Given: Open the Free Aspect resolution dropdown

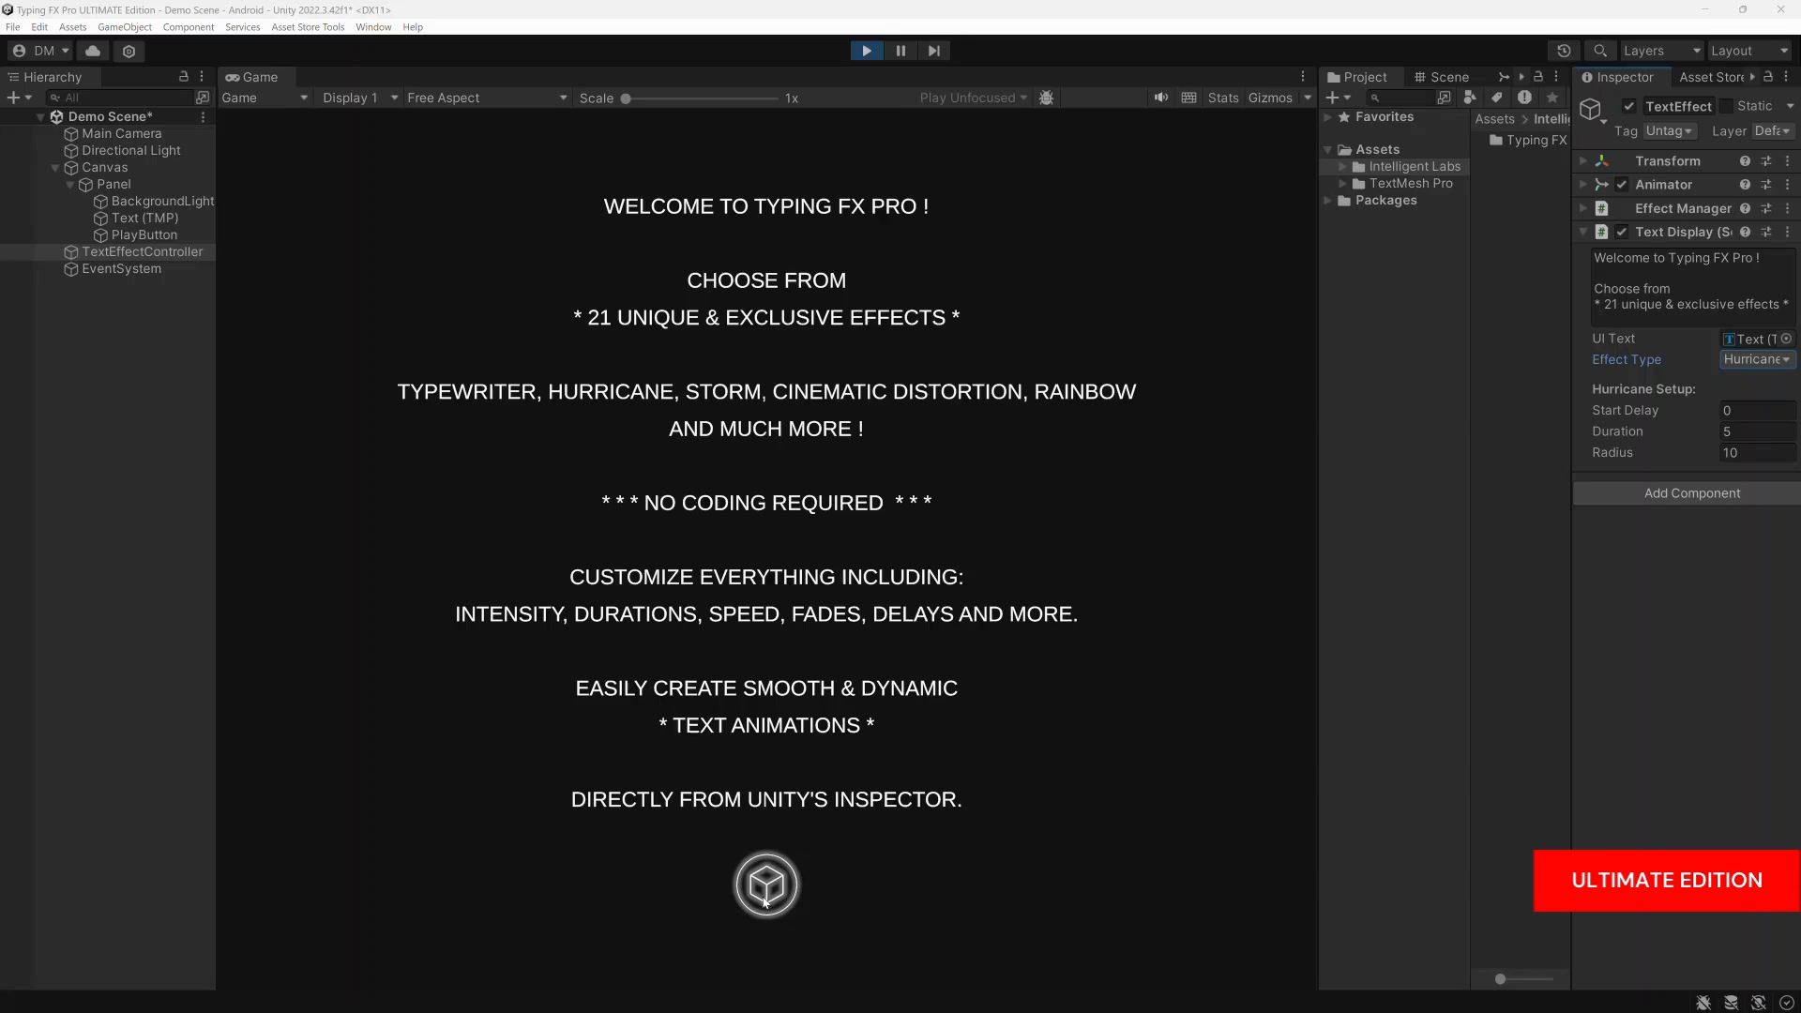Looking at the screenshot, I should coord(487,98).
